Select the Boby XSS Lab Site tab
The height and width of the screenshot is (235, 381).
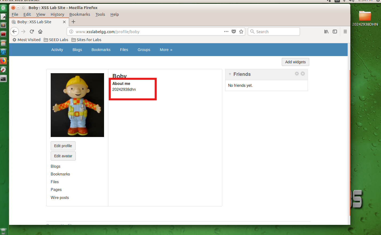click(39, 22)
